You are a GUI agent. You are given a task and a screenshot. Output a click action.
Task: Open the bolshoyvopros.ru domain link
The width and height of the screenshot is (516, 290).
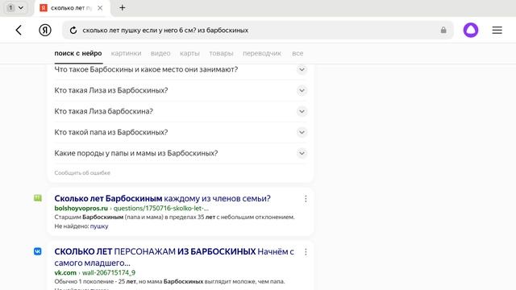pyautogui.click(x=81, y=209)
